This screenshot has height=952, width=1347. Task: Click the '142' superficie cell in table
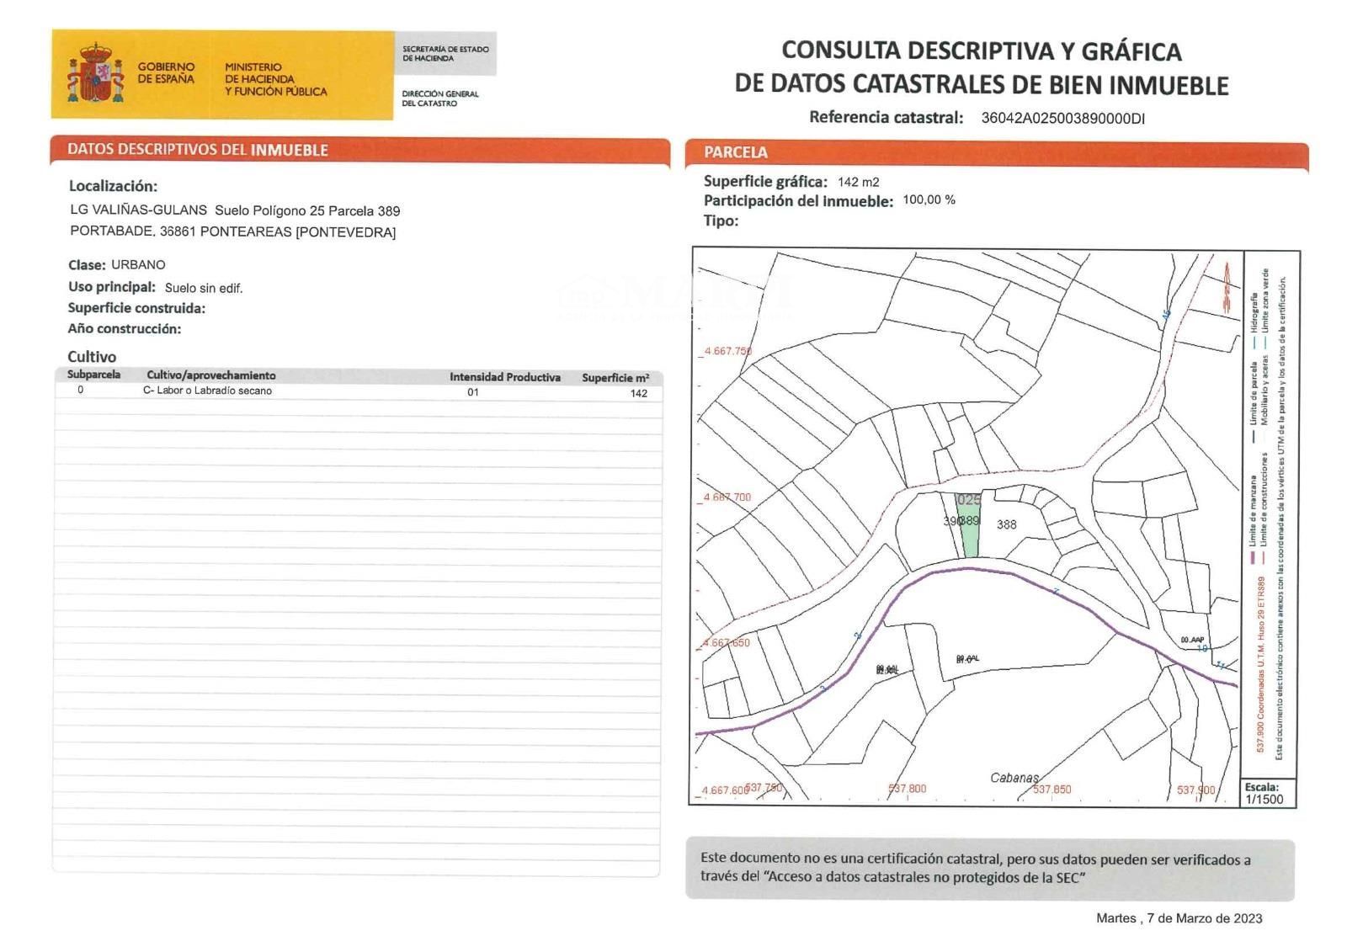pos(639,394)
